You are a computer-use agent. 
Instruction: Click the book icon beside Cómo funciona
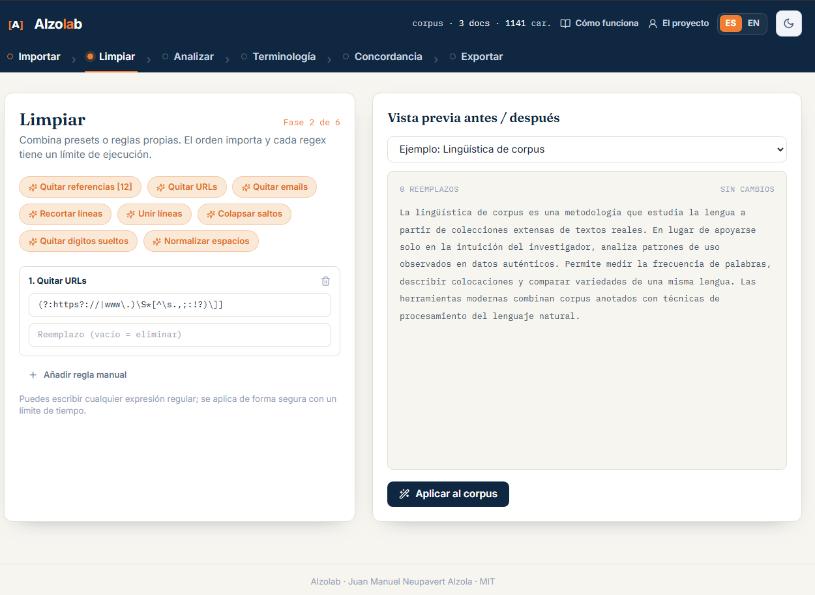pos(565,23)
